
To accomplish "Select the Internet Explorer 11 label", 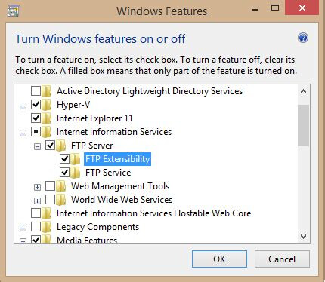I will point(94,118).
